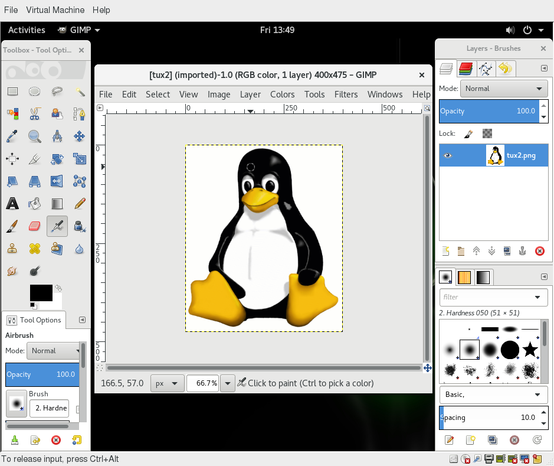This screenshot has height=466, width=554.
Task: Activate the Fuzzy Select magic wand
Action: pyautogui.click(x=80, y=92)
